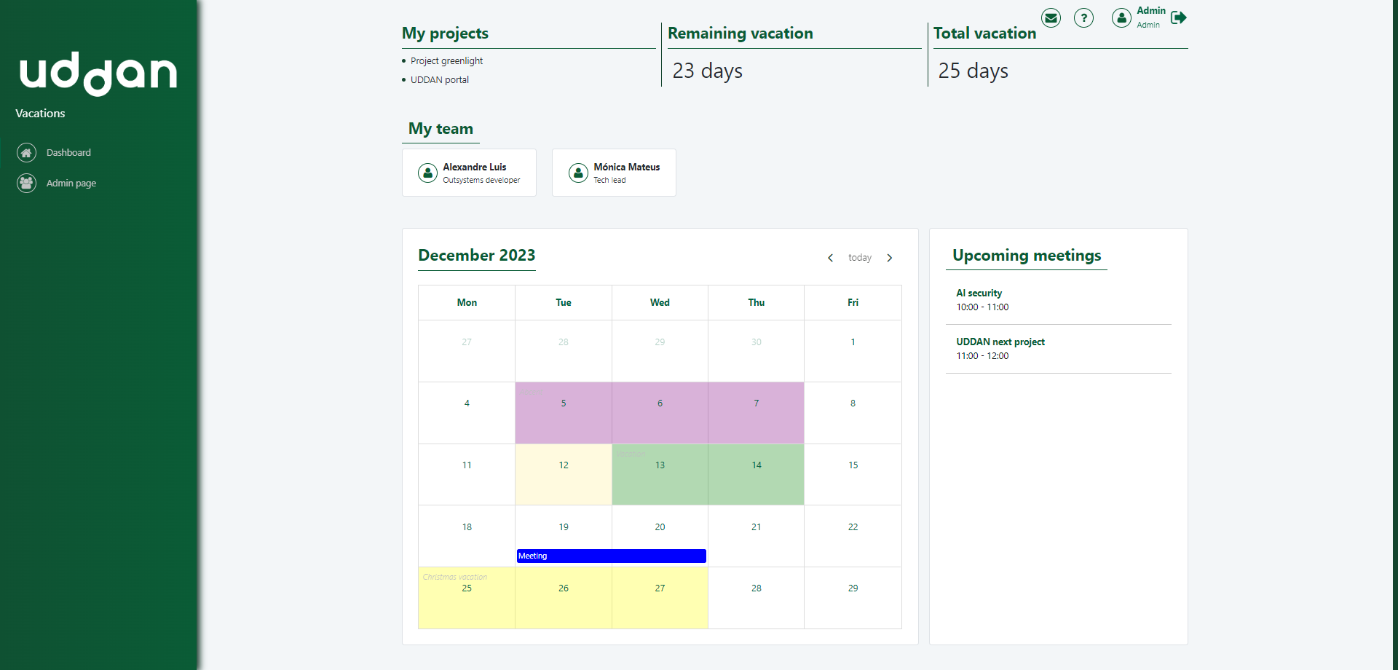
Task: Open the Project greenlight project
Action: click(x=446, y=60)
